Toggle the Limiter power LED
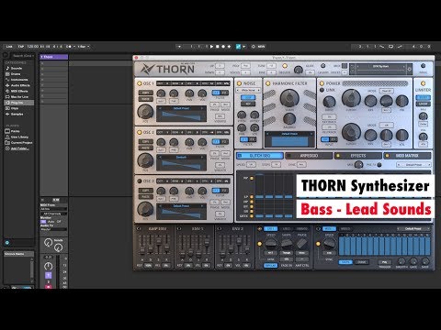This screenshot has width=441, height=330. (x=423, y=83)
